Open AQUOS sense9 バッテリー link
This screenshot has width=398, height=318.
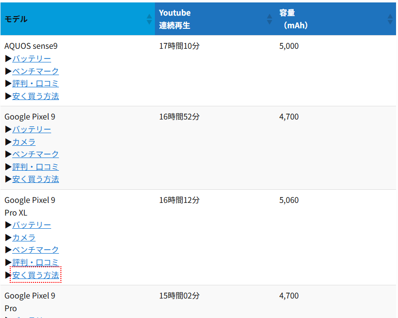click(32, 59)
